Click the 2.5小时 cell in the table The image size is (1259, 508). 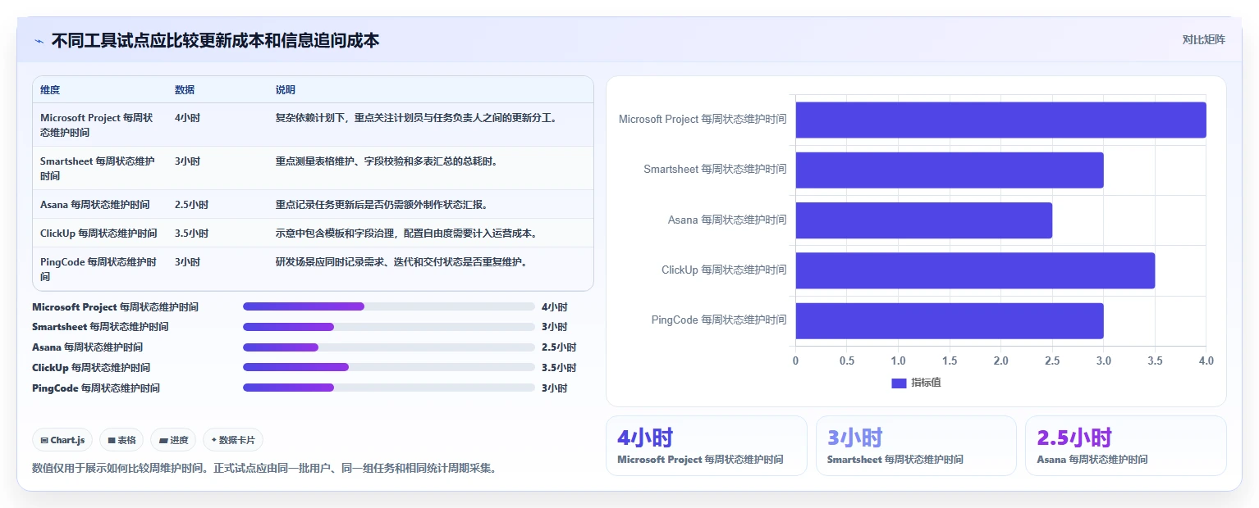(191, 205)
